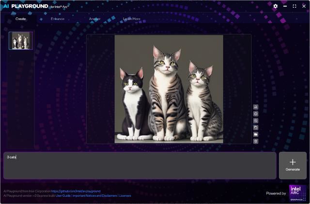This screenshot has width=310, height=204.
Task: Delete the image with the trash icon
Action: (256, 141)
